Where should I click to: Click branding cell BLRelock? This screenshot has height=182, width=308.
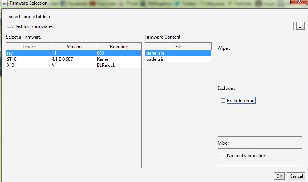click(x=118, y=65)
